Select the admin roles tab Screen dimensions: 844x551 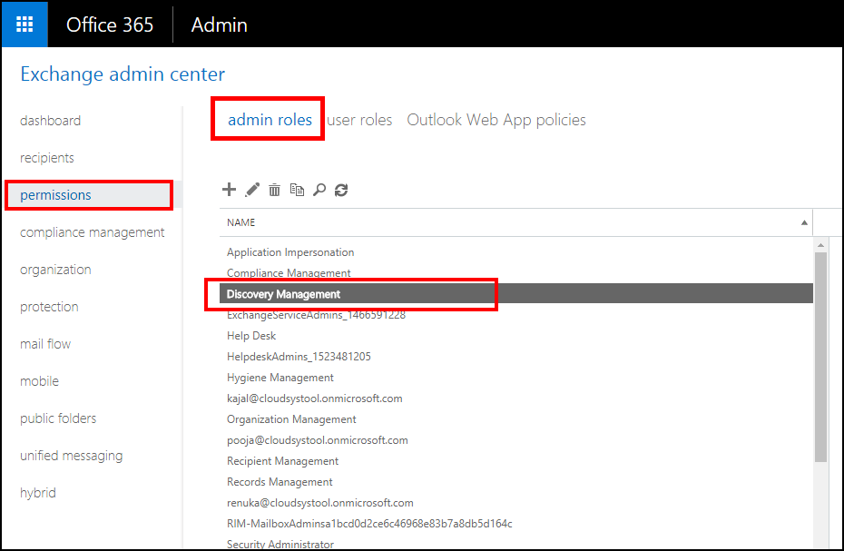[x=270, y=120]
